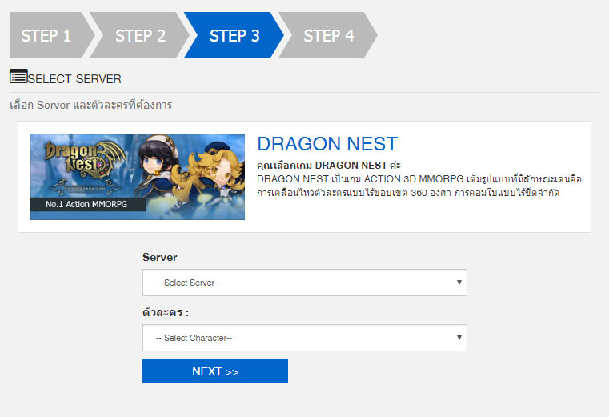Image resolution: width=609 pixels, height=417 pixels.
Task: Click the 'No.1 Action MMORPG' banner caption
Action: (x=86, y=204)
